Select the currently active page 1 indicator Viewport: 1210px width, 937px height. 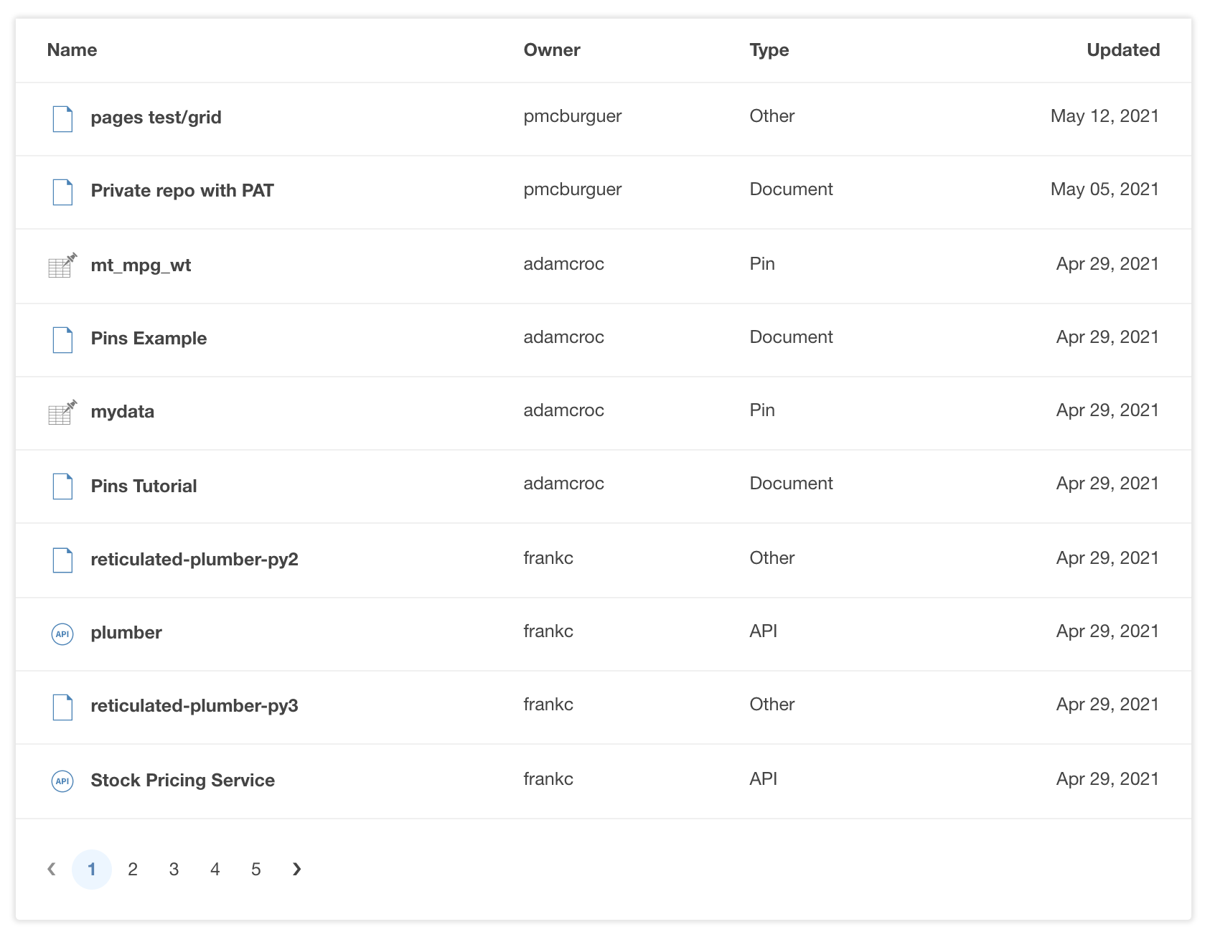click(92, 869)
